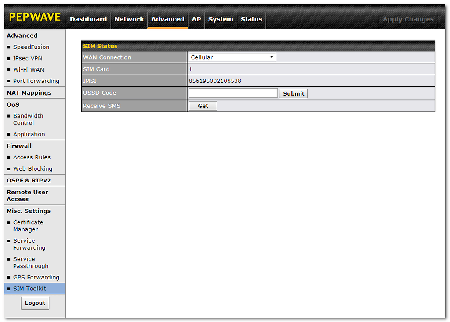Open the Dashboard tab

pos(88,19)
